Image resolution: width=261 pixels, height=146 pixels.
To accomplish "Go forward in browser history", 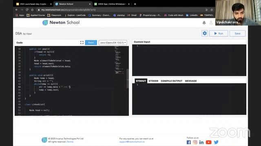I will tap(22, 10).
